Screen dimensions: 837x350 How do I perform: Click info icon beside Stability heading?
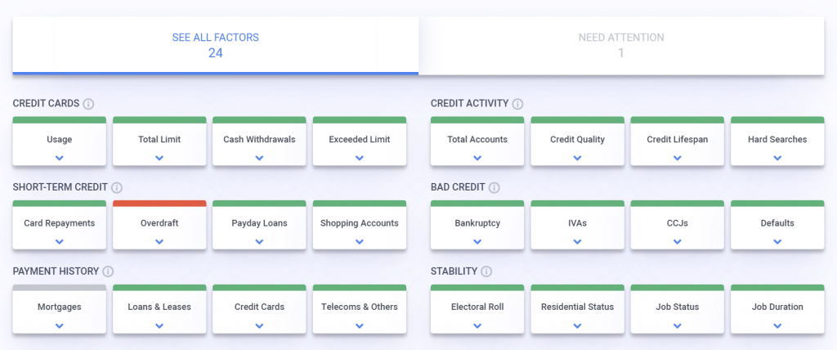pyautogui.click(x=486, y=271)
